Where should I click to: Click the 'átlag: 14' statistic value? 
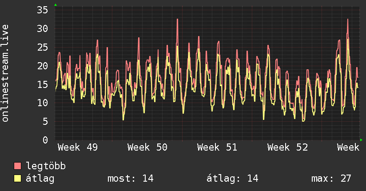pyautogui.click(x=232, y=179)
